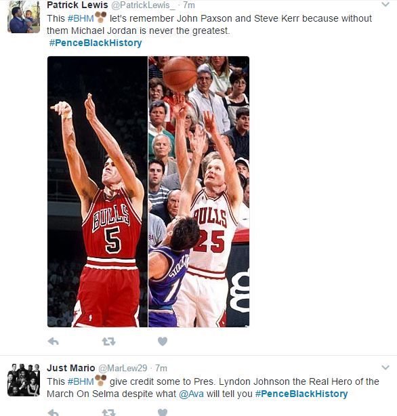Image resolution: width=397 pixels, height=416 pixels.
Task: Retweet Patrick Lewis's Bulls photo tweet
Action: point(109,341)
